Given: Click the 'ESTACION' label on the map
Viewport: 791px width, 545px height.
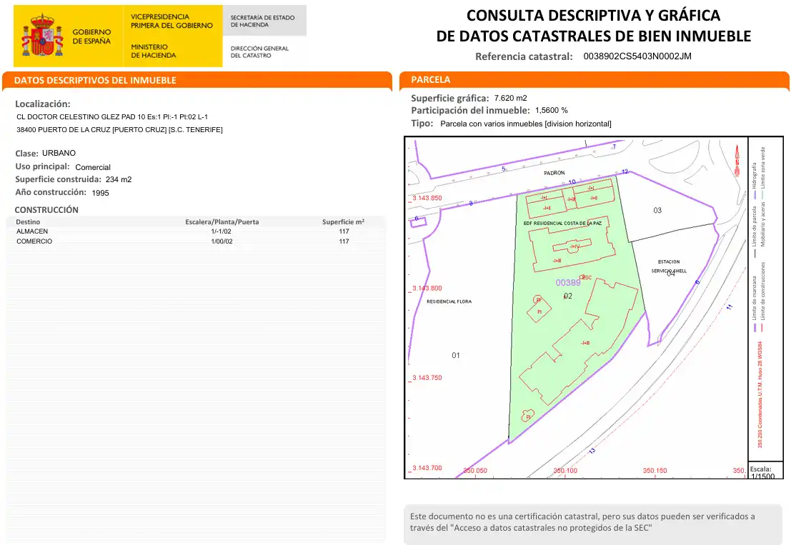Looking at the screenshot, I should point(669,261).
